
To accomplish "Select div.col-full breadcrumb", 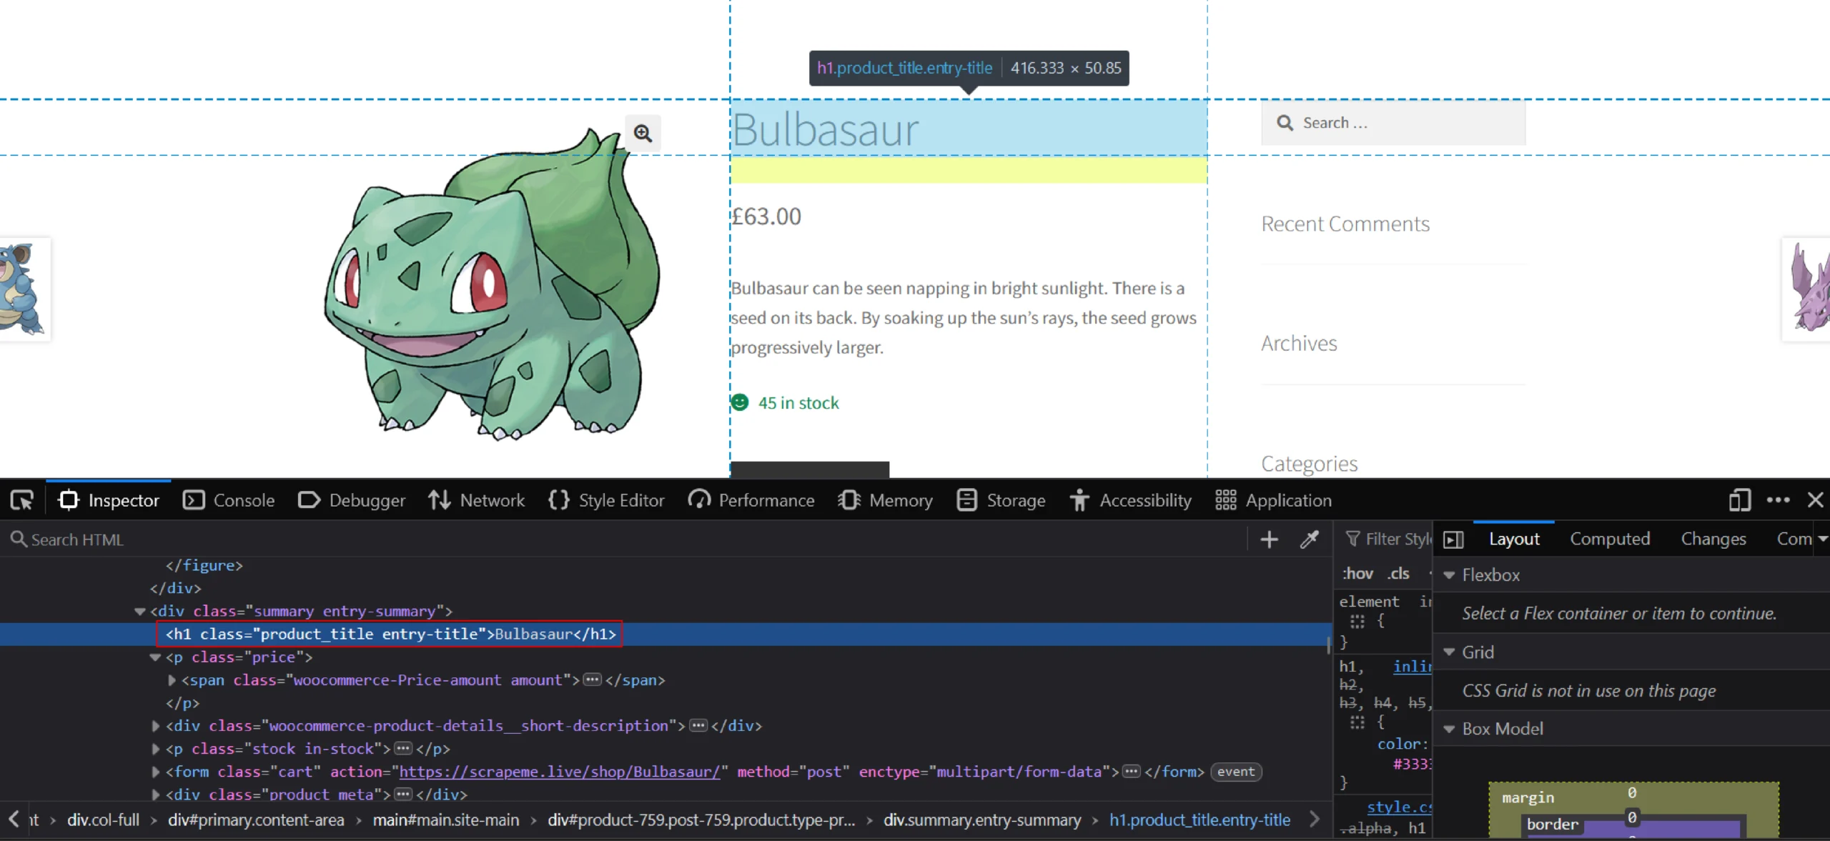I will point(103,820).
